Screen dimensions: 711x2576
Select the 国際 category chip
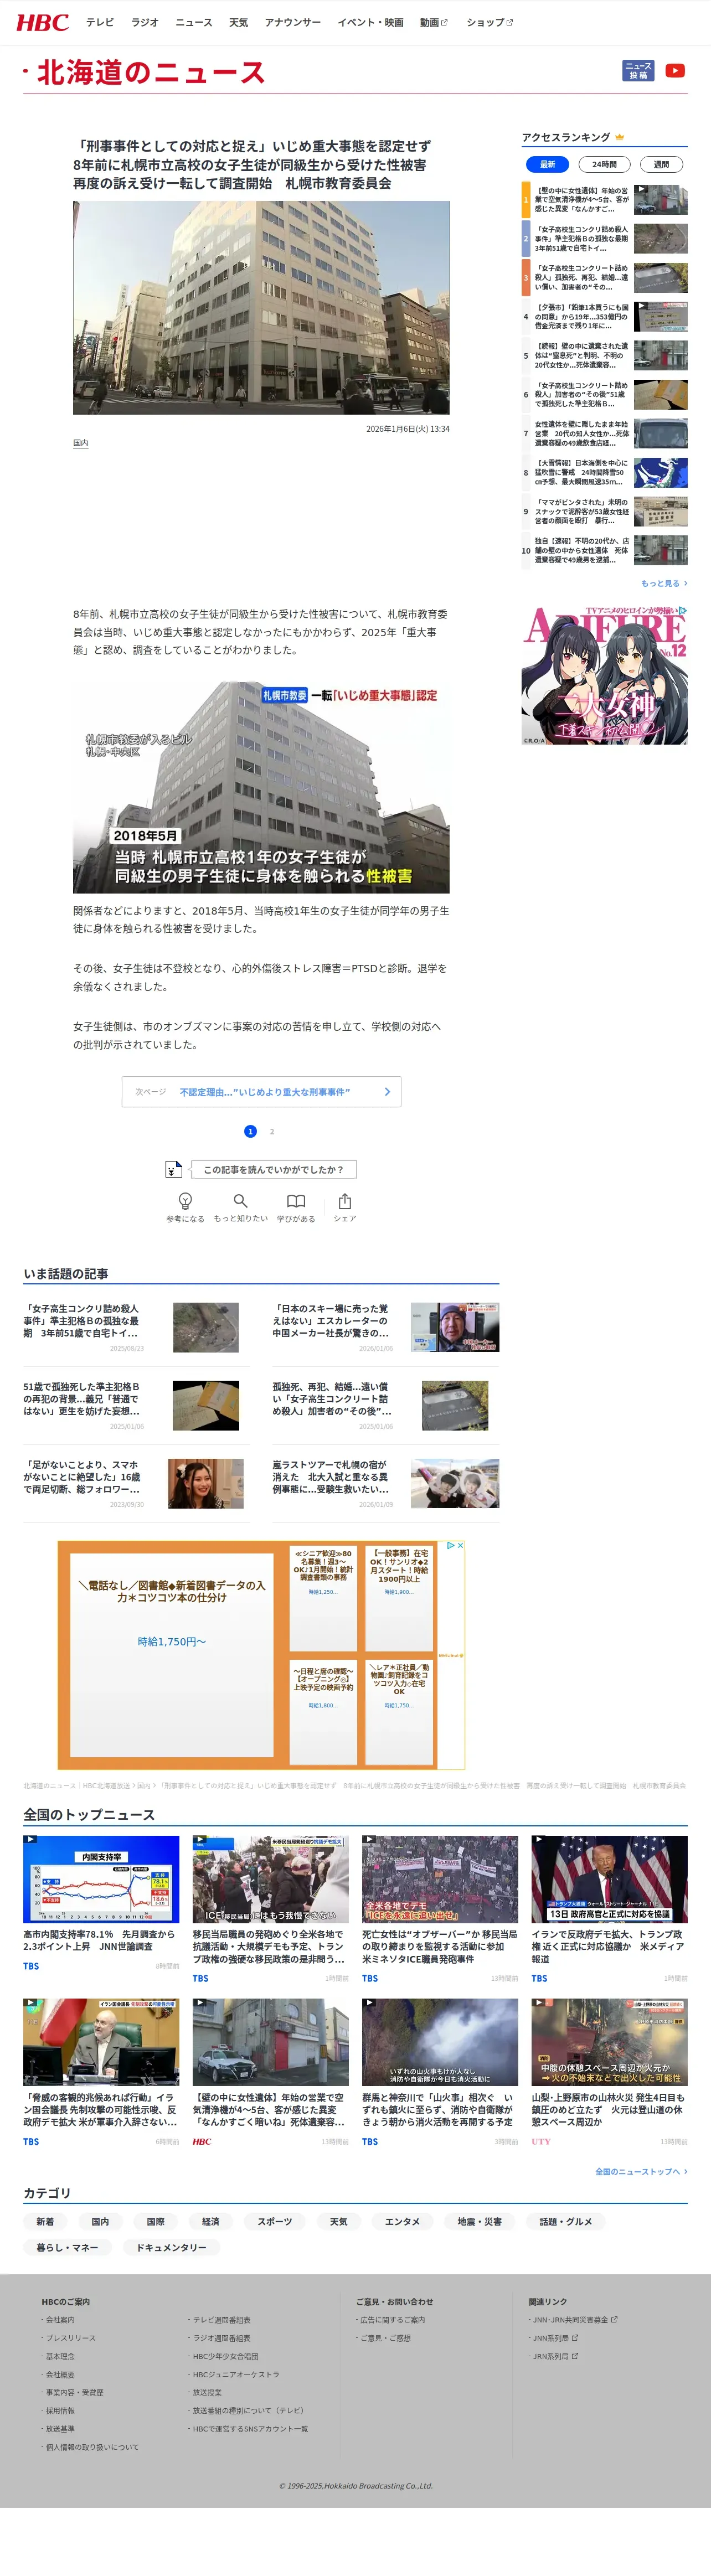(155, 2221)
